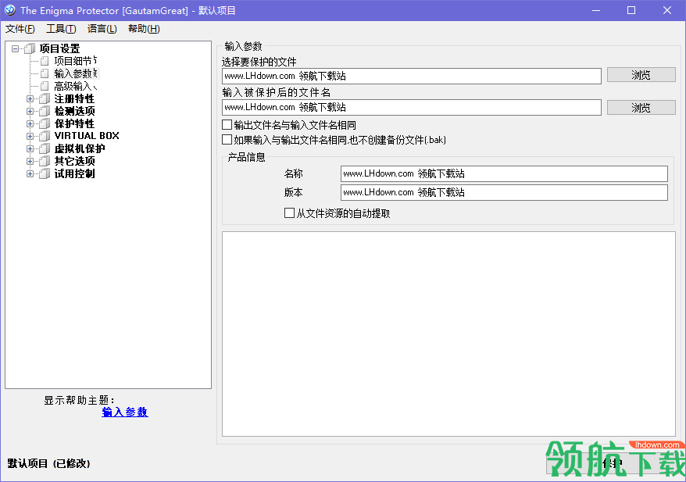Click 浏览 button for protected output filename
The image size is (686, 482).
click(641, 108)
